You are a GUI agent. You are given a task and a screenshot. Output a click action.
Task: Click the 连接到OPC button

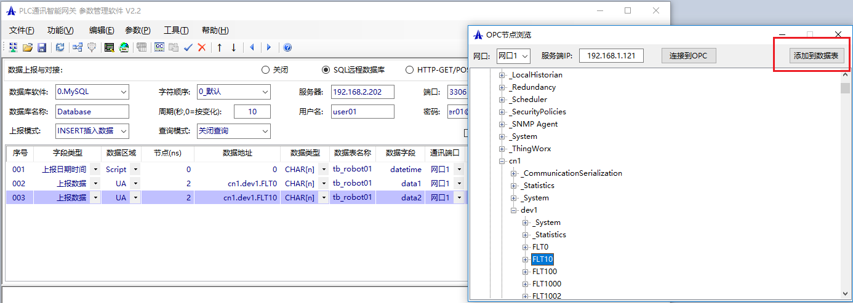point(689,56)
